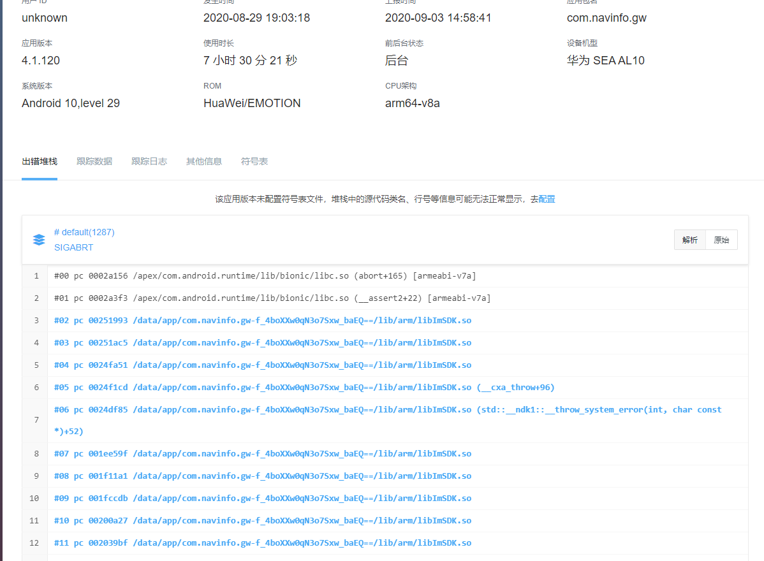Switch to the 跟踪数据 tab
764x561 pixels.
[x=94, y=161]
